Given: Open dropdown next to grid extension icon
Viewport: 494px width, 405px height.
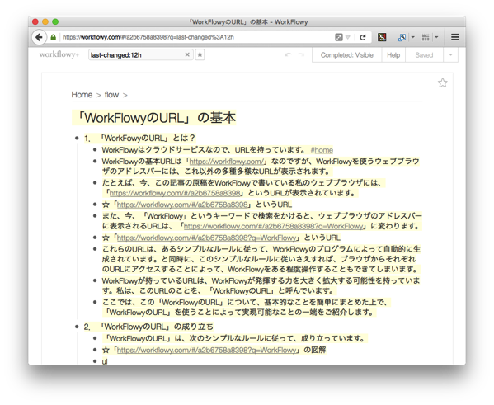Looking at the screenshot, I should click(436, 37).
